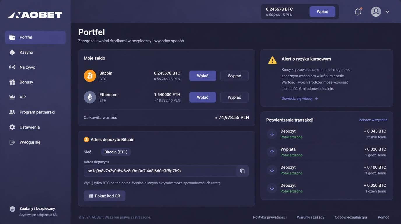Copy the Bitcoin deposit address
The image size is (401, 224).
click(x=242, y=171)
